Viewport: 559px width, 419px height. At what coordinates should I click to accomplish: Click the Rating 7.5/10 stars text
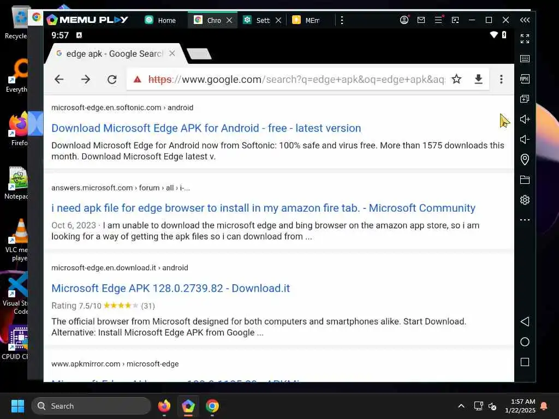tap(103, 306)
